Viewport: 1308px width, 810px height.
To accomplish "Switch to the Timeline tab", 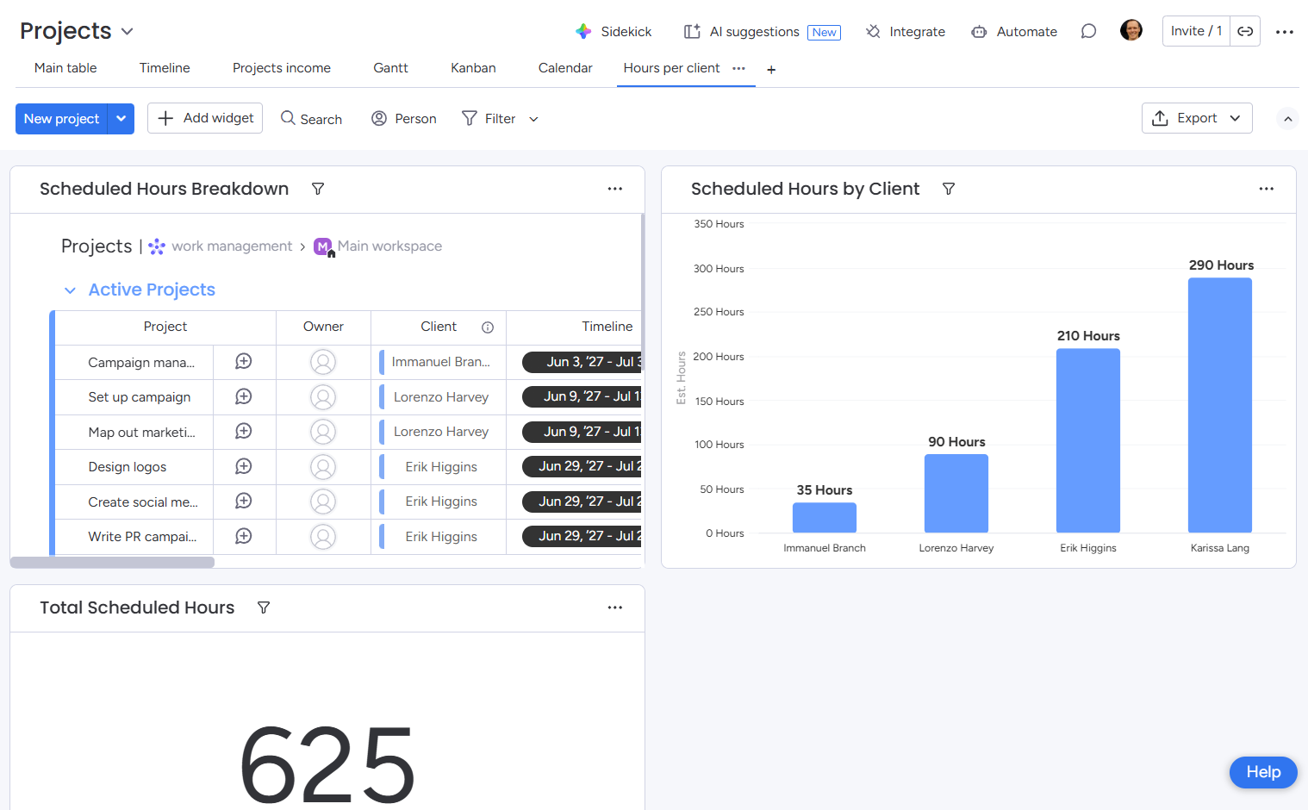I will pyautogui.click(x=165, y=68).
